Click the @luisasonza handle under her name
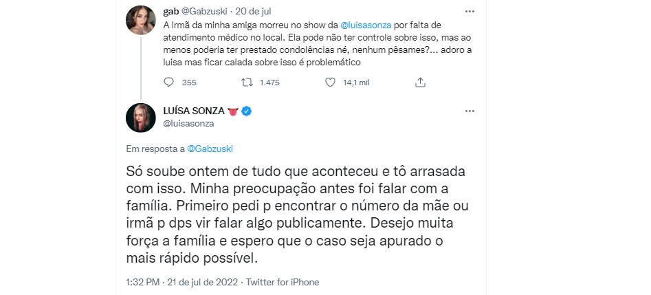651x295 pixels. (190, 124)
